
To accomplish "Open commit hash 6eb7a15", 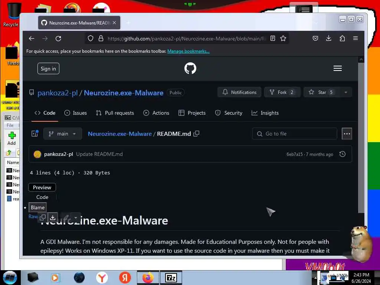I will point(294,154).
